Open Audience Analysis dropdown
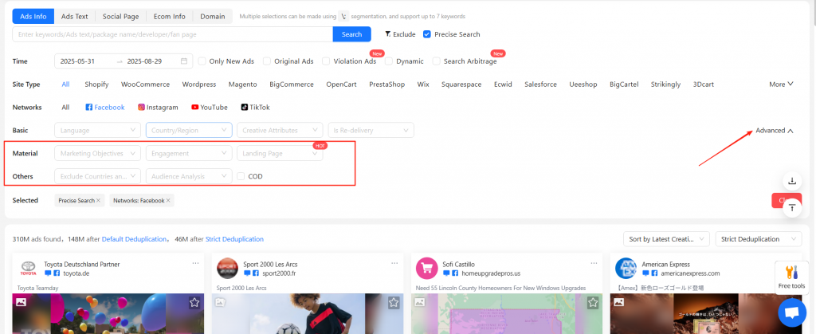This screenshot has width=816, height=334. pyautogui.click(x=189, y=176)
